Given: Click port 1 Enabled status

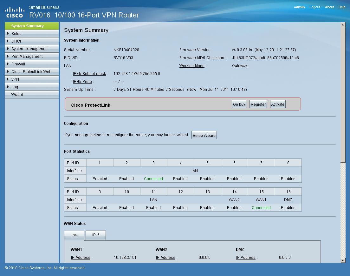Looking at the screenshot, I should pyautogui.click(x=100, y=179).
